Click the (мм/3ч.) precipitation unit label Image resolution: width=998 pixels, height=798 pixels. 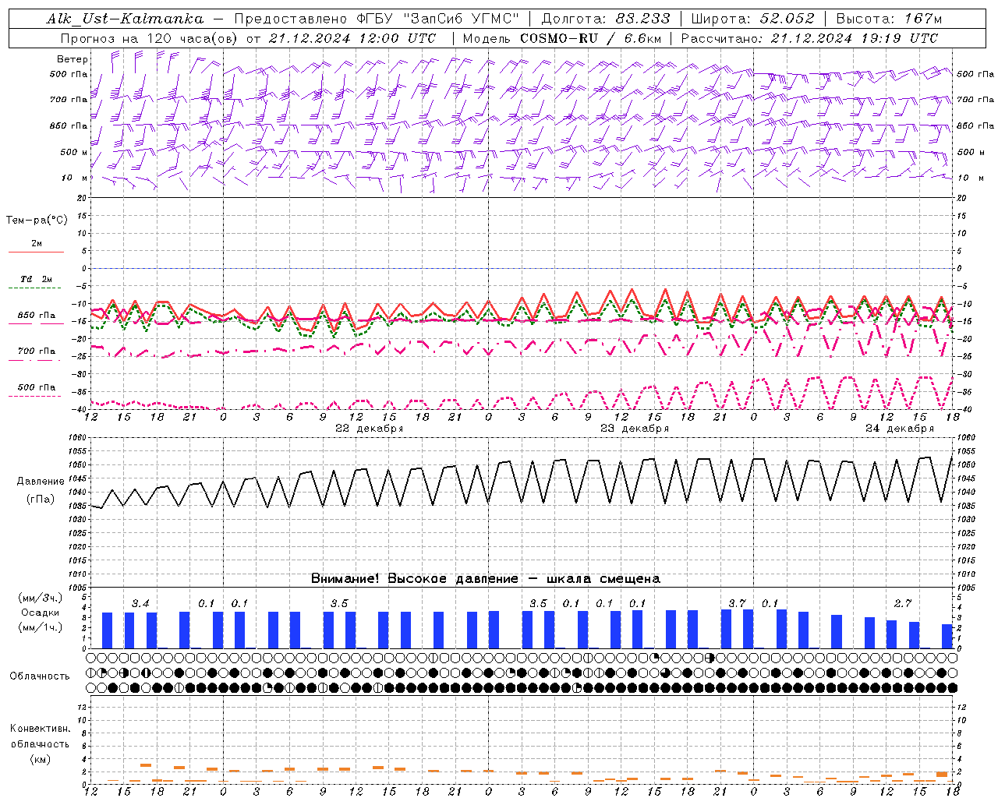click(40, 598)
